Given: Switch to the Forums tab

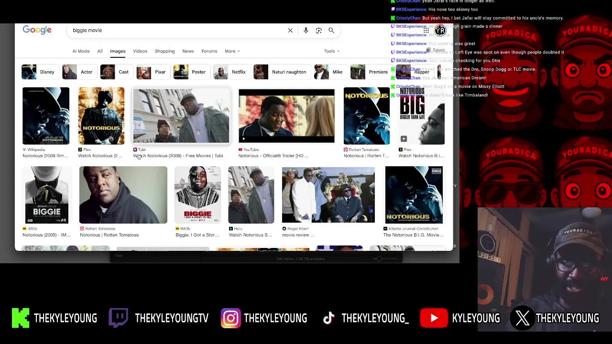Looking at the screenshot, I should 209,51.
